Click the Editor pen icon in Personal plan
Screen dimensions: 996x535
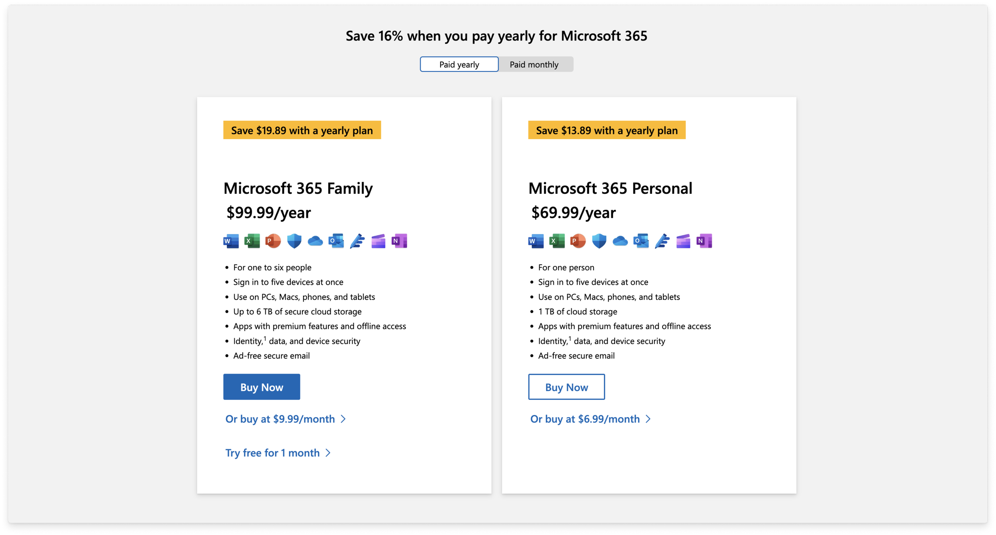(662, 241)
